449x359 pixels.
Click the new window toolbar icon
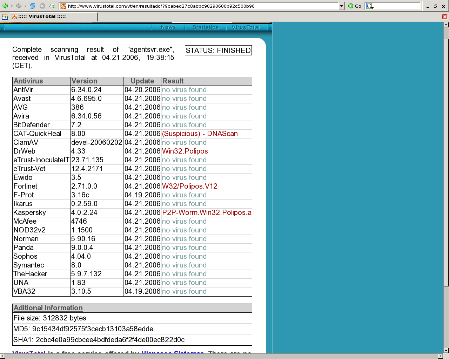point(52,6)
